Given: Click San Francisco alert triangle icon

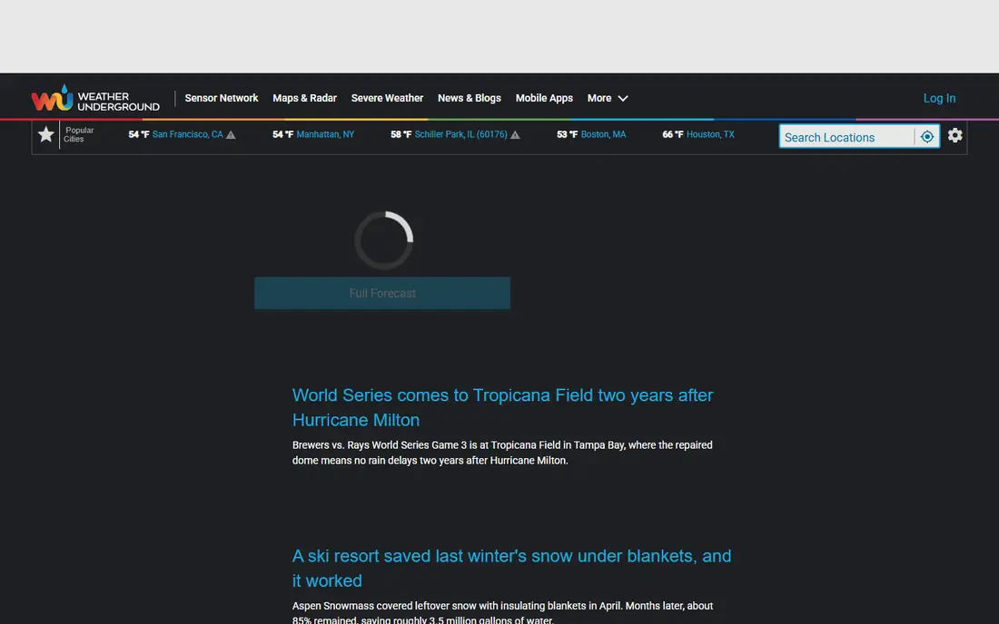Looking at the screenshot, I should click(231, 135).
